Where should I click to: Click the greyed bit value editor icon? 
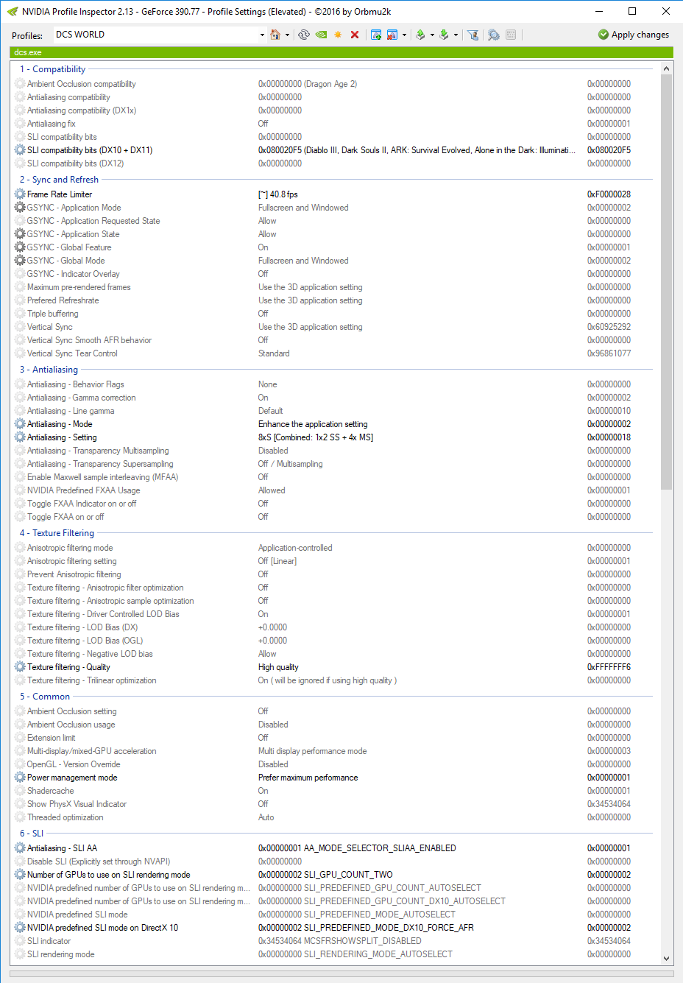tap(512, 35)
